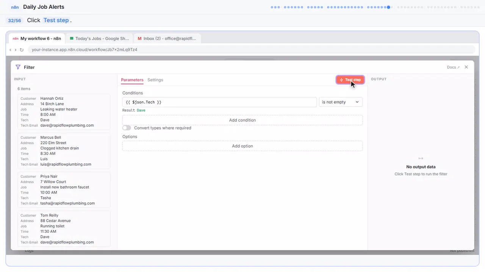Open the Inbox (2) Gmail tab
Image resolution: width=485 pixels, height=272 pixels.
167,39
